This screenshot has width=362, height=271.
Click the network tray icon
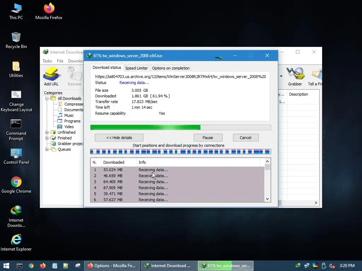pyautogui.click(x=307, y=266)
